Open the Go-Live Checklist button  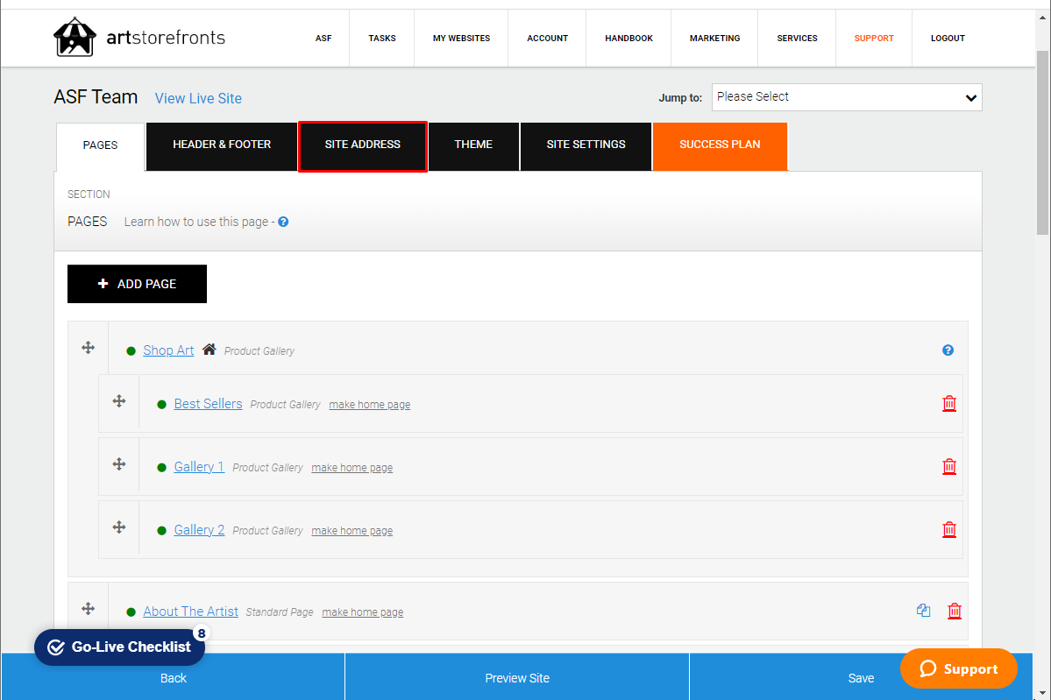point(119,647)
